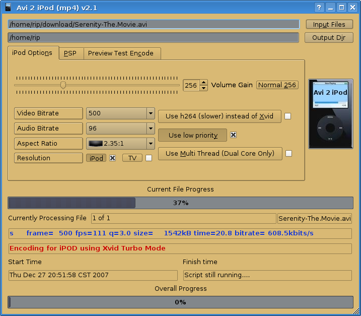Enable the Multi Thread checkbox
361x316 pixels.
288,154
